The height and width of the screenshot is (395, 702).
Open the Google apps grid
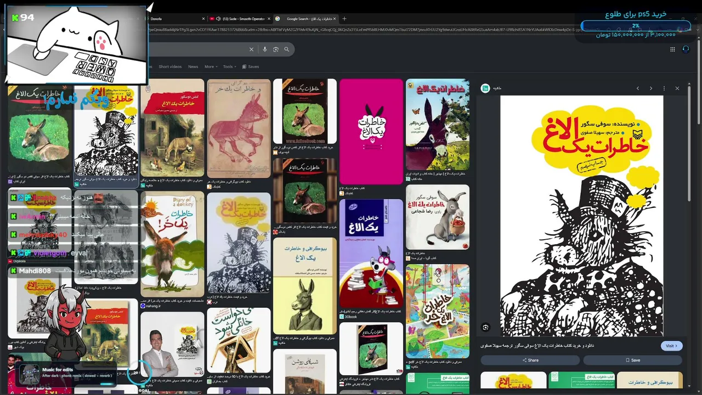pyautogui.click(x=672, y=49)
